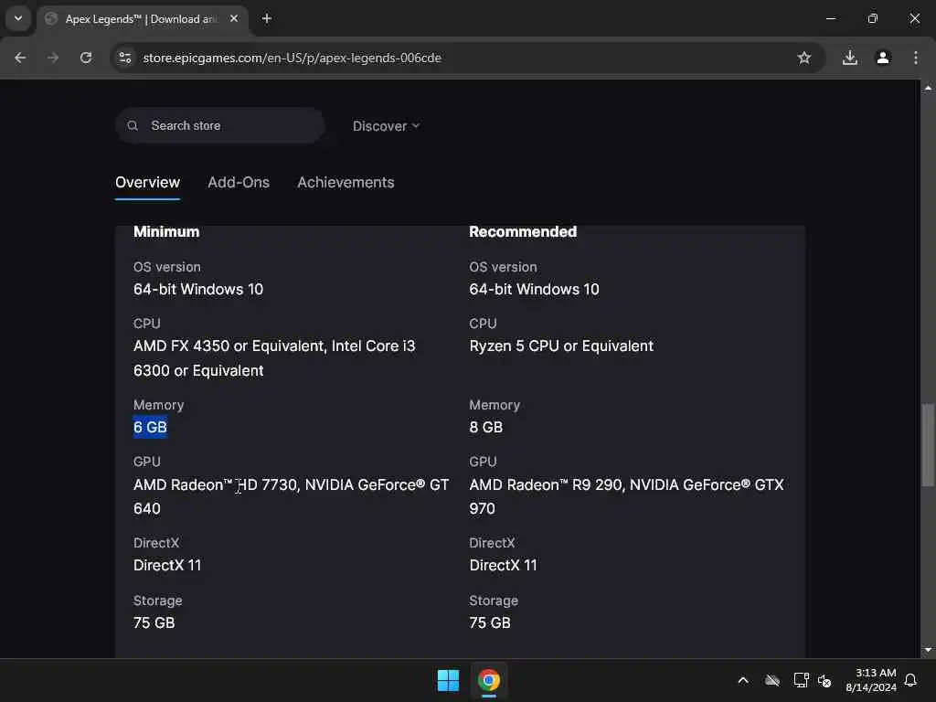936x702 pixels.
Task: Click the highlighted 6 GB memory value
Action: [151, 428]
